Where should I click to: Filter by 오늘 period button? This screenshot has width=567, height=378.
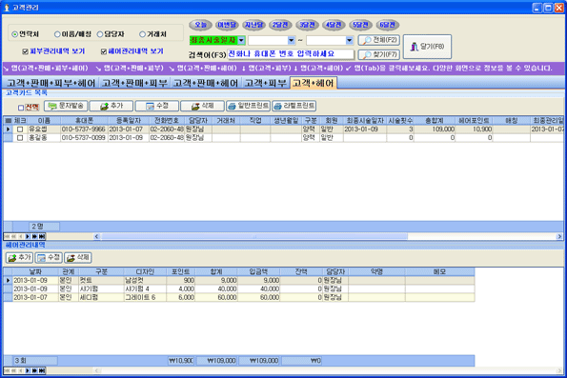coord(200,25)
